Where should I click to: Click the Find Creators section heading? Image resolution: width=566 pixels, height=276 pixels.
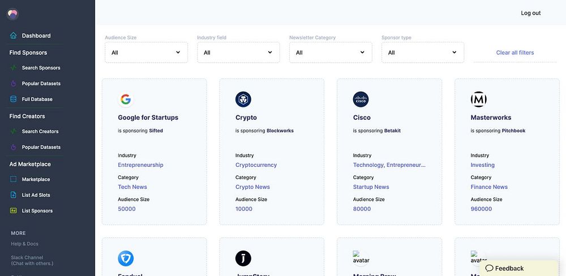pos(27,116)
